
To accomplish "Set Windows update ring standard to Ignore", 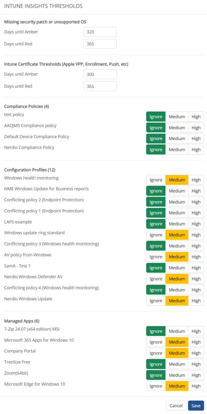I will coord(156,235).
